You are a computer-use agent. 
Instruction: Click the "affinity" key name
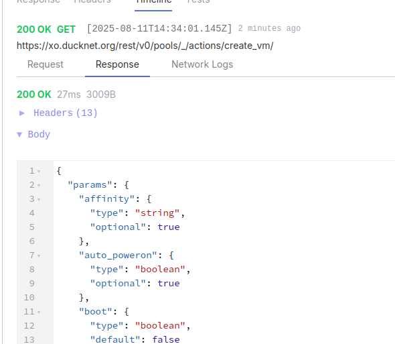(x=107, y=199)
